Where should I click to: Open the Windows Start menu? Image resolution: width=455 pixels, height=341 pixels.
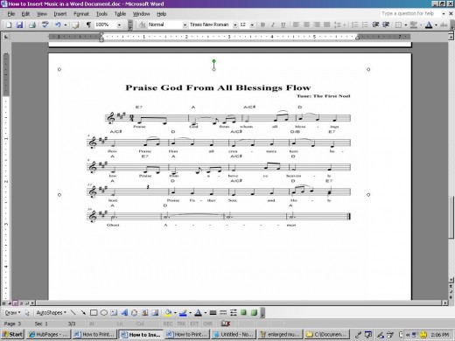[x=12, y=334]
